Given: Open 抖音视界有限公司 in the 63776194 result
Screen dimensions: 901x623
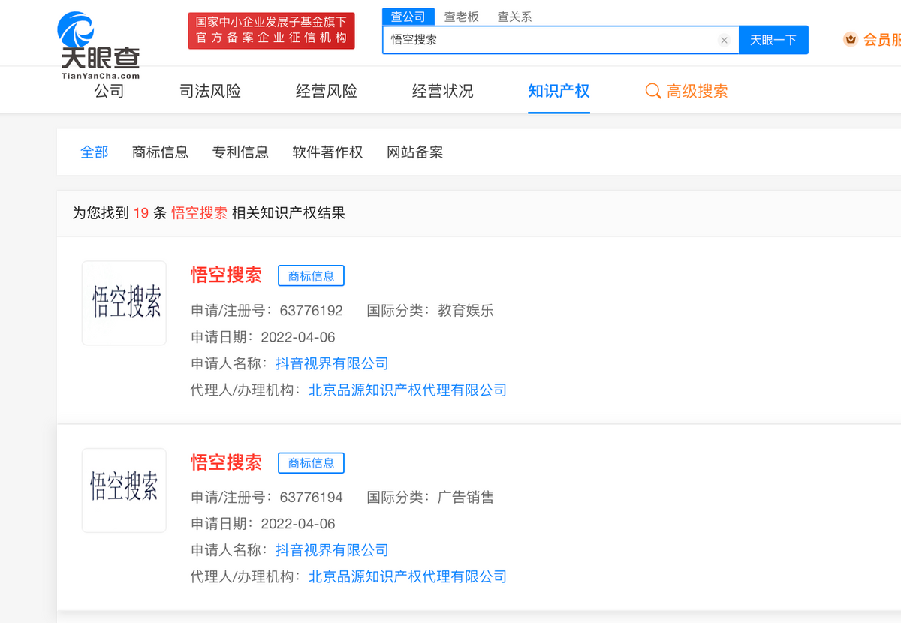Looking at the screenshot, I should [x=332, y=550].
